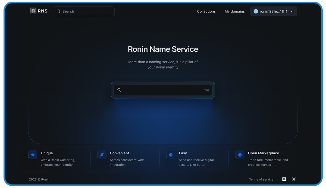Click the 'Convenient' feature title
326x188 pixels.
(120, 153)
